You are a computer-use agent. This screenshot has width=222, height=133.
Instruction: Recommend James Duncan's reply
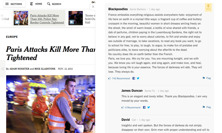click(131, 107)
